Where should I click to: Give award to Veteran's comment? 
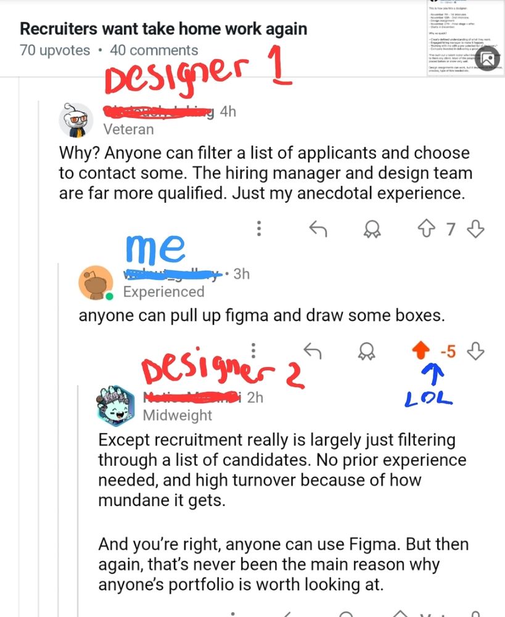pos(372,229)
